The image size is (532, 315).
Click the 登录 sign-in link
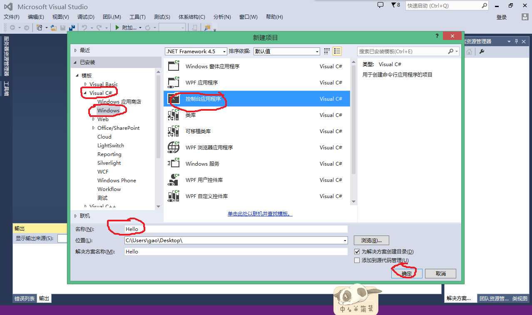[502, 17]
